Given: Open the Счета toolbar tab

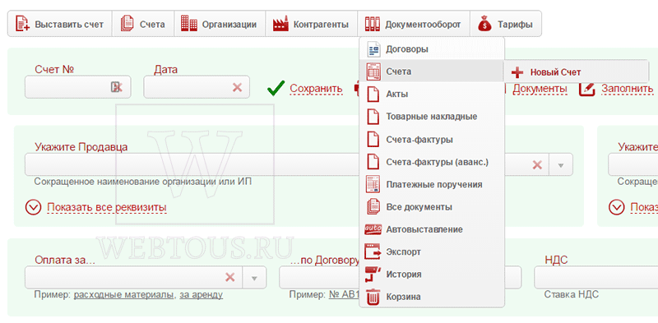Looking at the screenshot, I should (142, 24).
